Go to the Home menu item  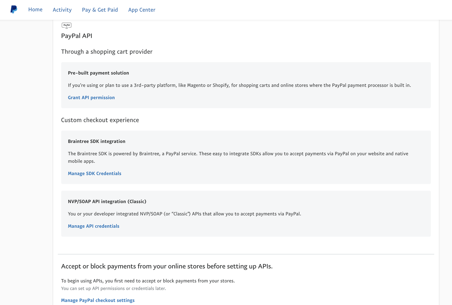pos(35,10)
